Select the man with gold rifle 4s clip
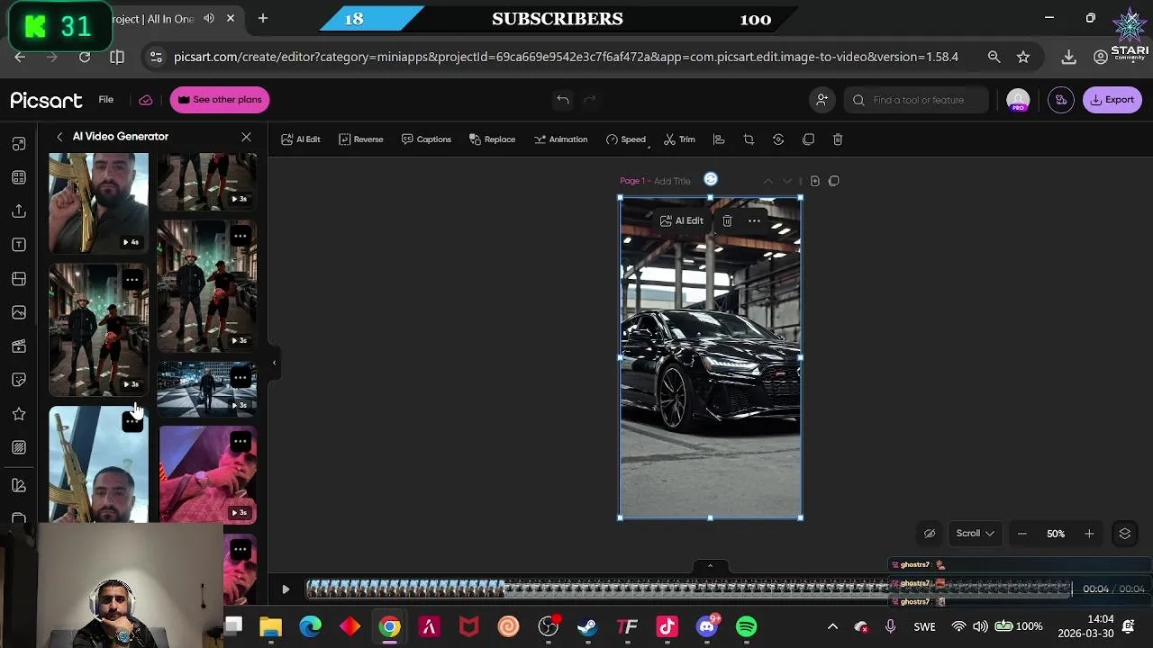This screenshot has width=1153, height=648. 98,202
